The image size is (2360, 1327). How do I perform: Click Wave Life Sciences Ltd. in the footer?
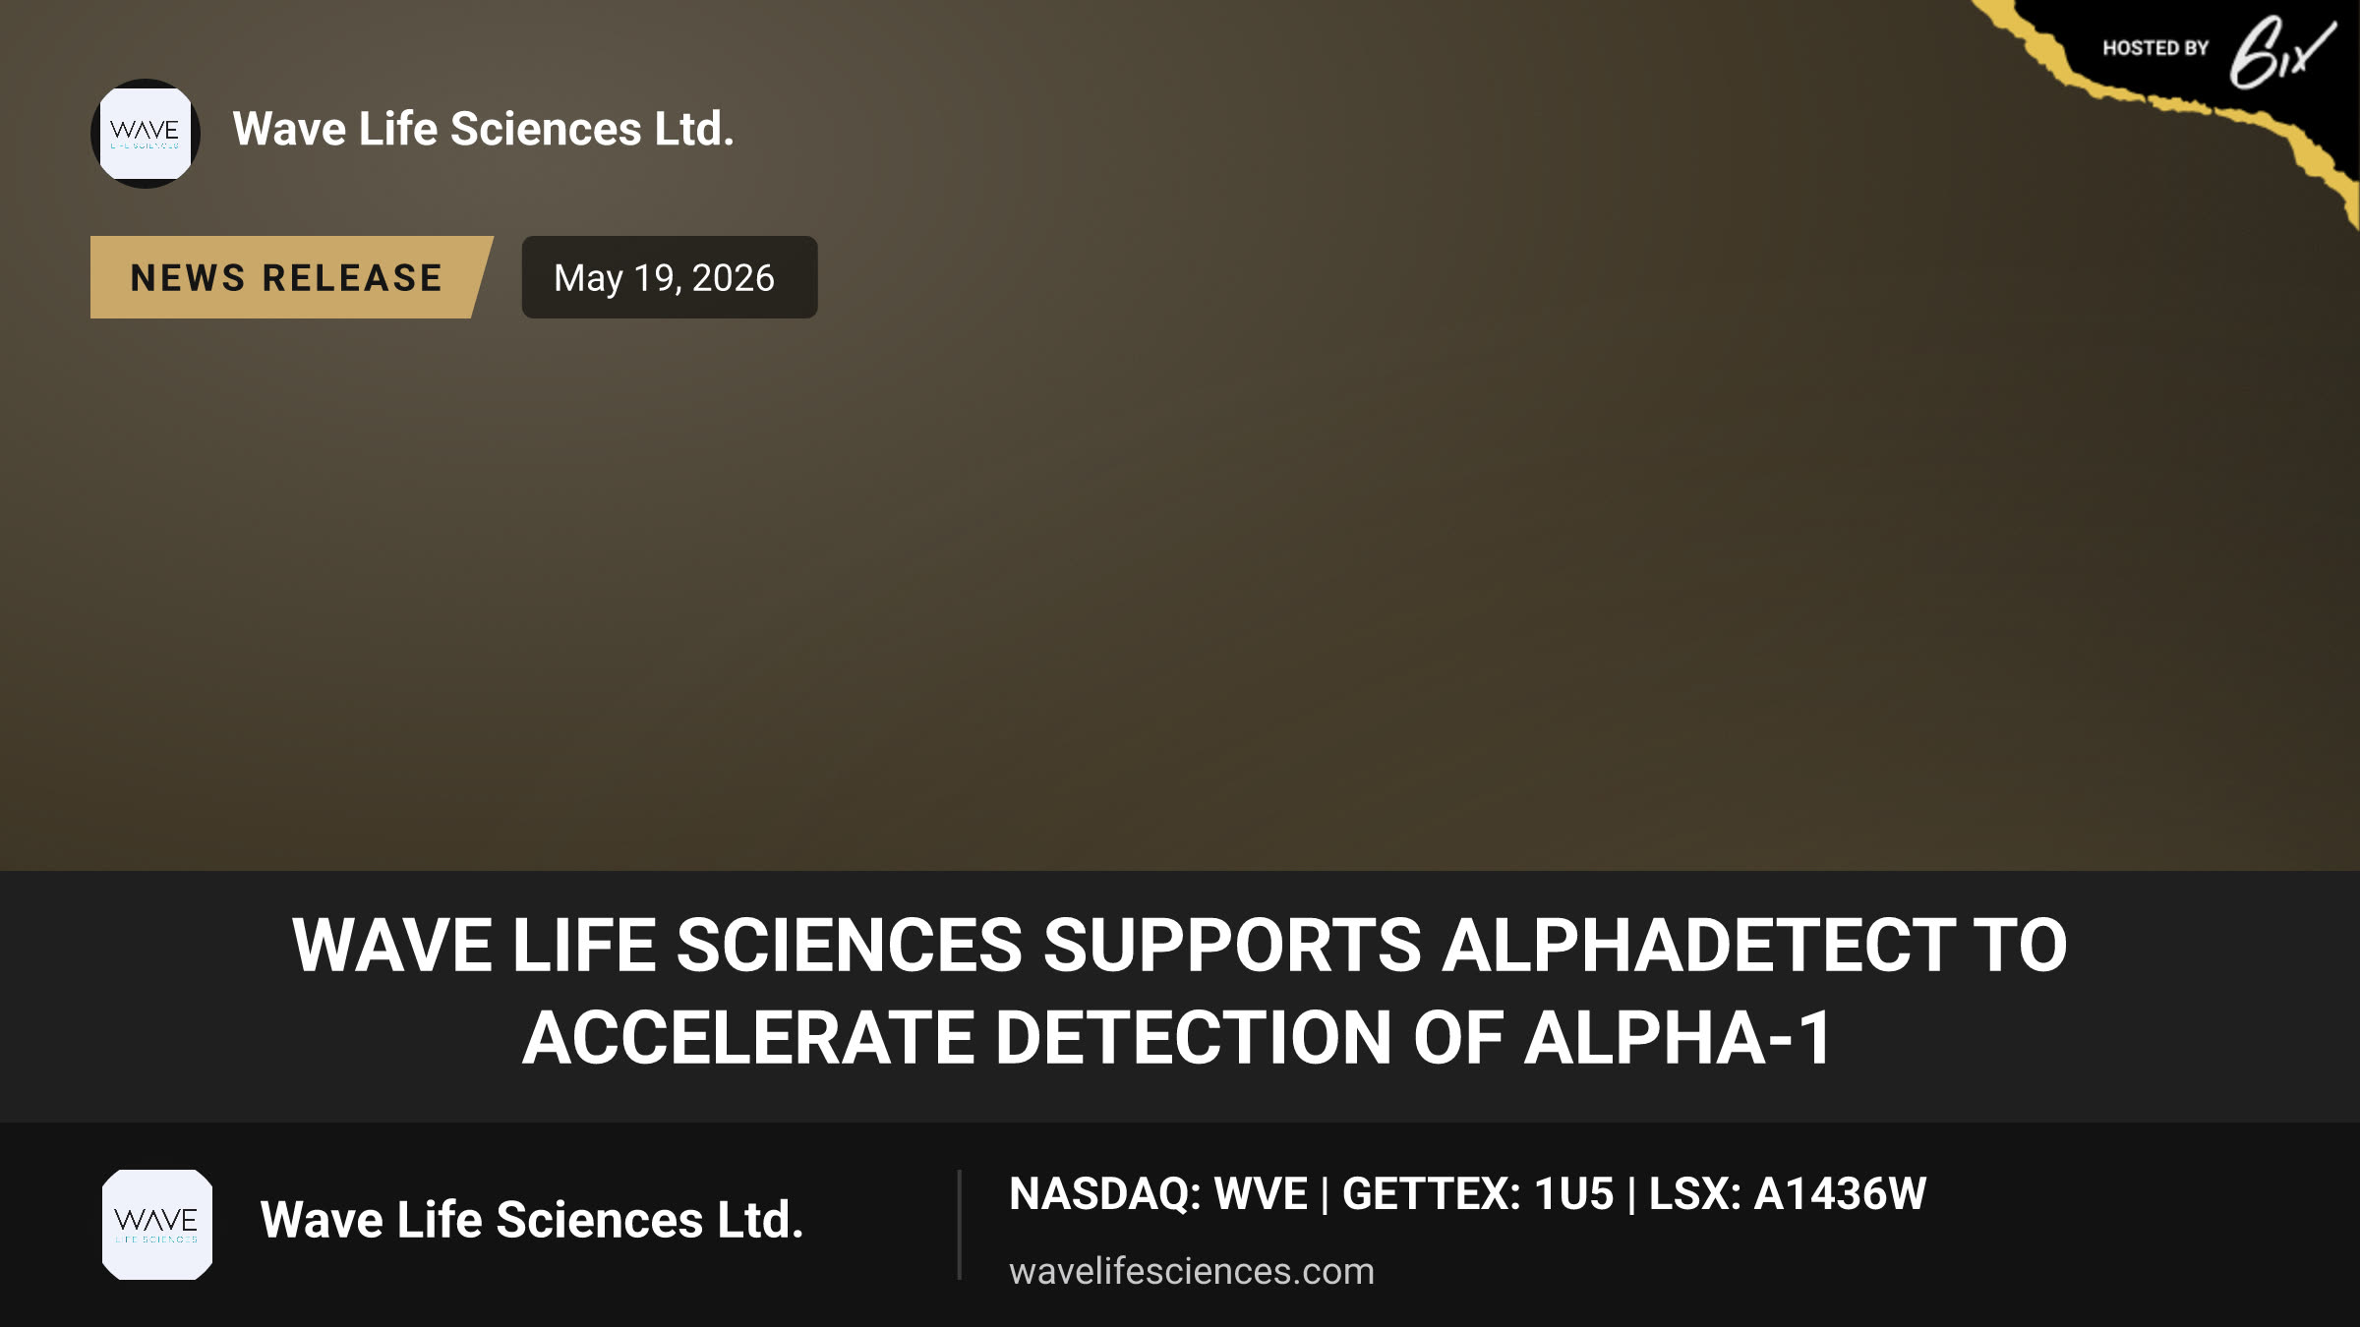pyautogui.click(x=532, y=1220)
